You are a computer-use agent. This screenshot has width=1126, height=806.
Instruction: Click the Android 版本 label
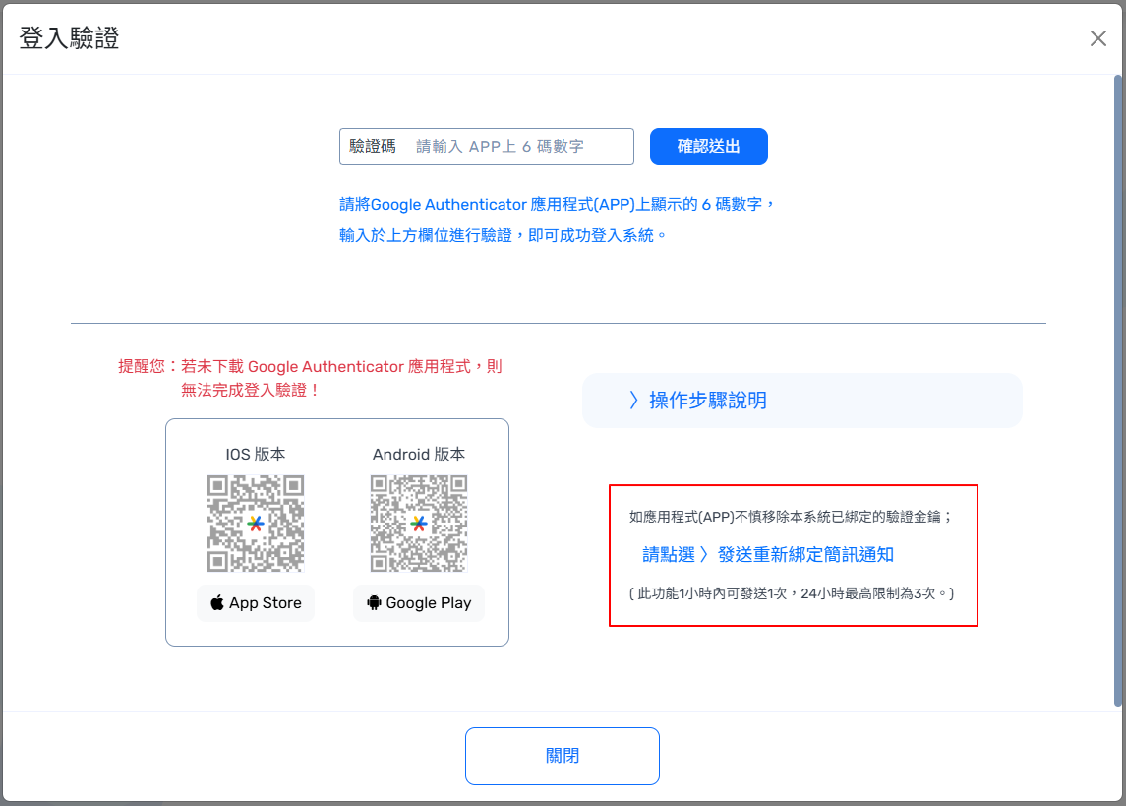click(x=419, y=454)
